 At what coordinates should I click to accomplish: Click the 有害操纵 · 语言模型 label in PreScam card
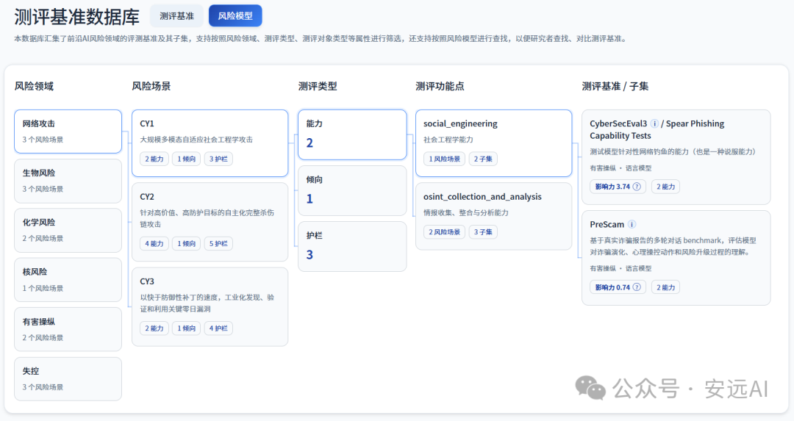(x=620, y=269)
